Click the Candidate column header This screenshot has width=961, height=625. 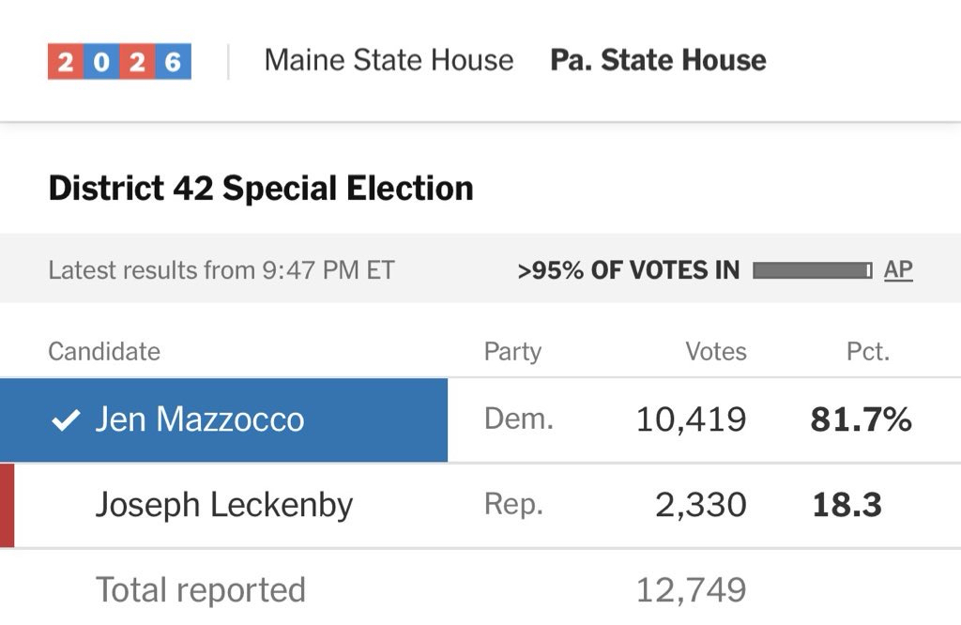pyautogui.click(x=104, y=352)
